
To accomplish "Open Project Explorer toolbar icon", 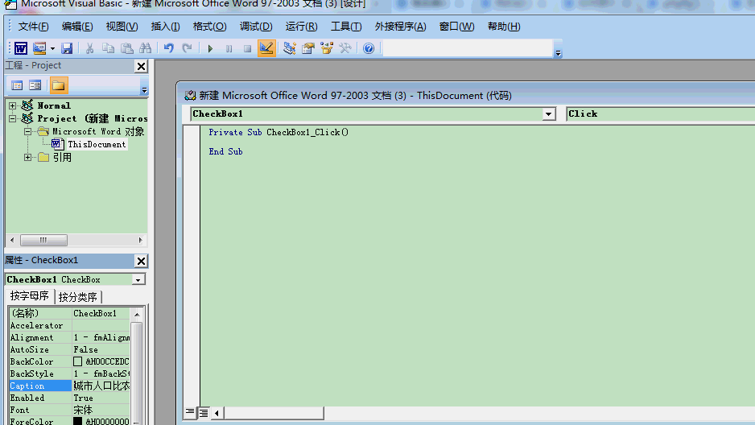I will [x=290, y=48].
